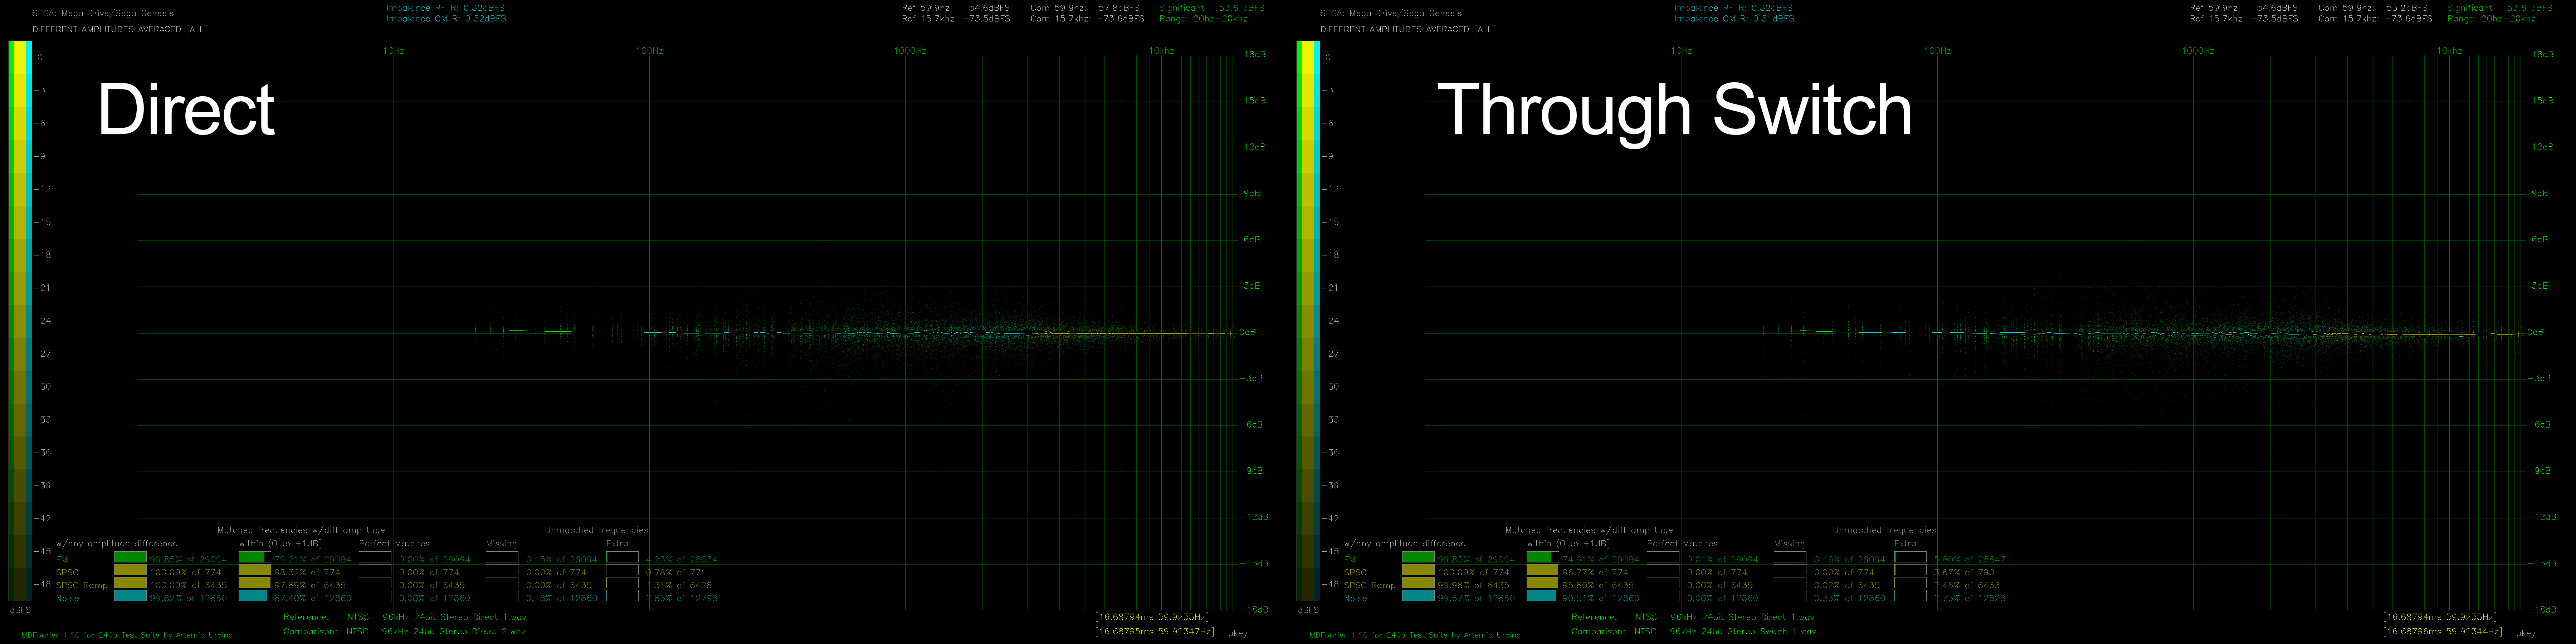Image resolution: width=2576 pixels, height=644 pixels.
Task: Click the "99.85% of 29094" FM value
Action: (188, 560)
